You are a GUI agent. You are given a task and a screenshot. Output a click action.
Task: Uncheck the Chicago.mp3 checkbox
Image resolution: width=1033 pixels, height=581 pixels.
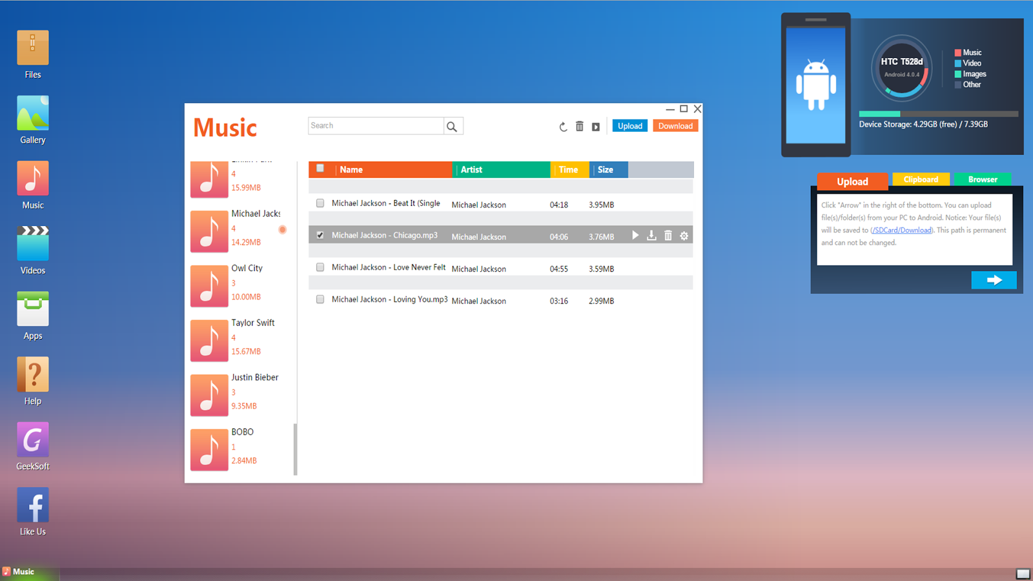[x=320, y=236]
